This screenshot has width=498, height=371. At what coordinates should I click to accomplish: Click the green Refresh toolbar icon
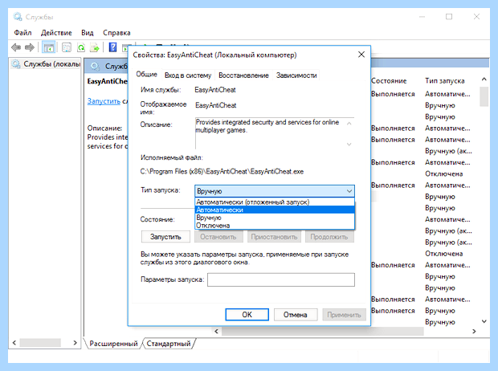point(81,47)
